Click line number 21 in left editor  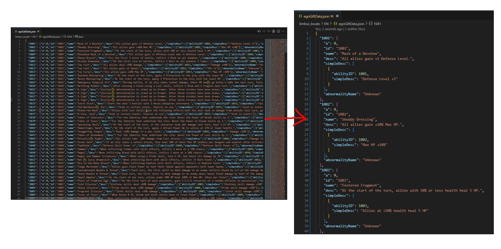pos(19,111)
